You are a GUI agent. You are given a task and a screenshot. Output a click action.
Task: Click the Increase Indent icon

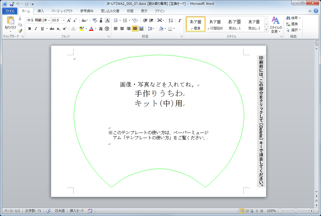(x=151, y=20)
